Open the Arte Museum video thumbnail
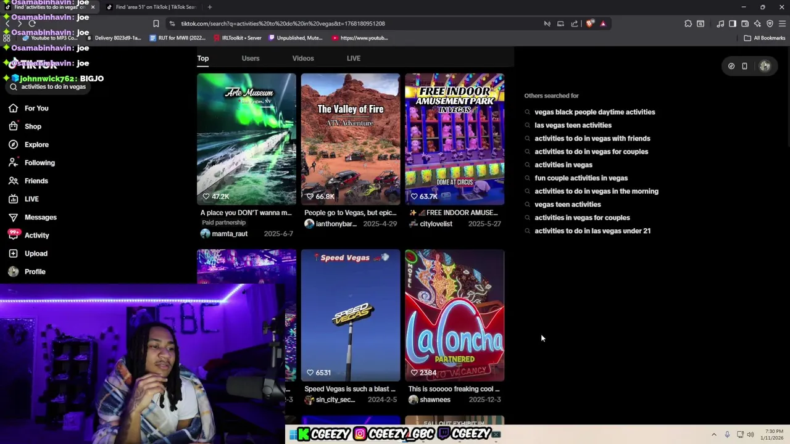Viewport: 790px width, 444px height. 247,139
